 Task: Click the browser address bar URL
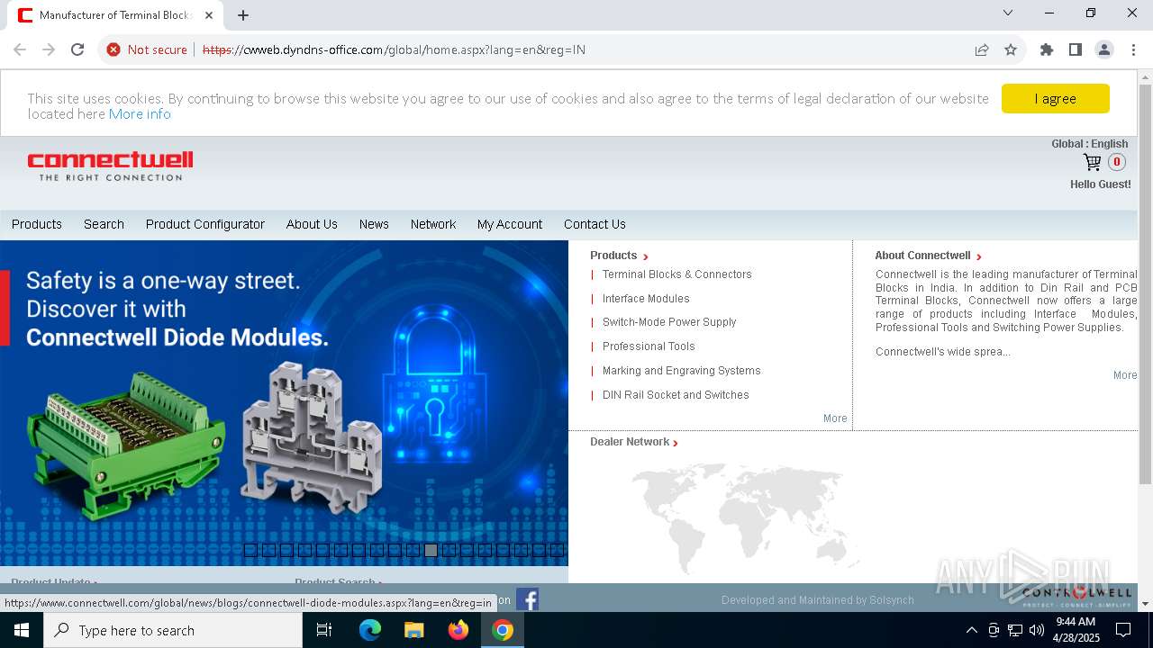coord(395,49)
